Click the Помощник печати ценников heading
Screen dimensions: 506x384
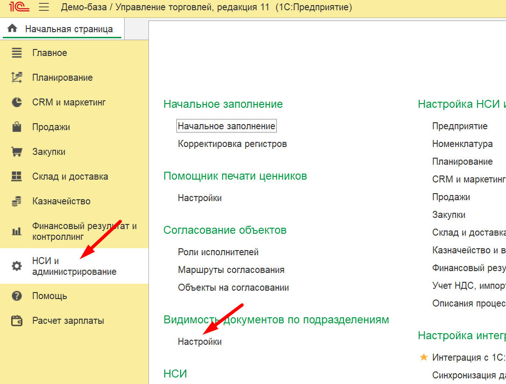click(235, 176)
